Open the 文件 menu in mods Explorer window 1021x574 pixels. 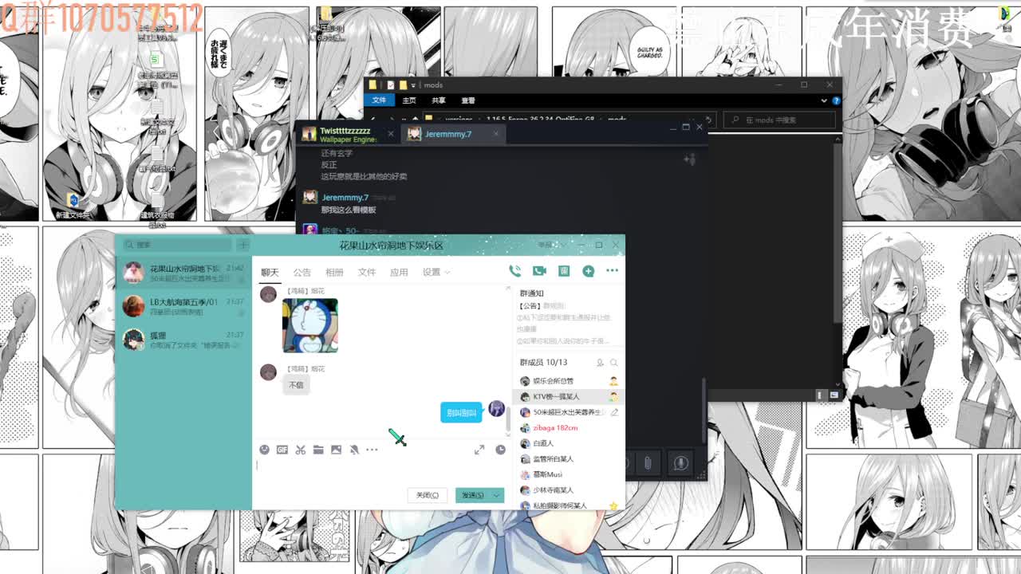379,100
